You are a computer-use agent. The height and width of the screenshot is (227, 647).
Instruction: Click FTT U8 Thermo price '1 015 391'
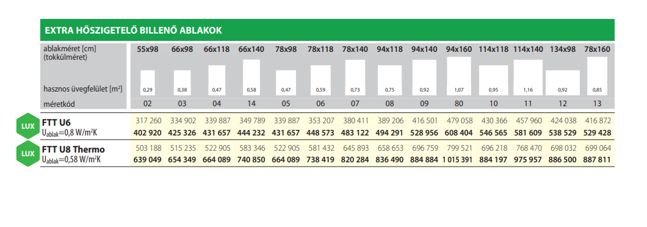tap(457, 160)
